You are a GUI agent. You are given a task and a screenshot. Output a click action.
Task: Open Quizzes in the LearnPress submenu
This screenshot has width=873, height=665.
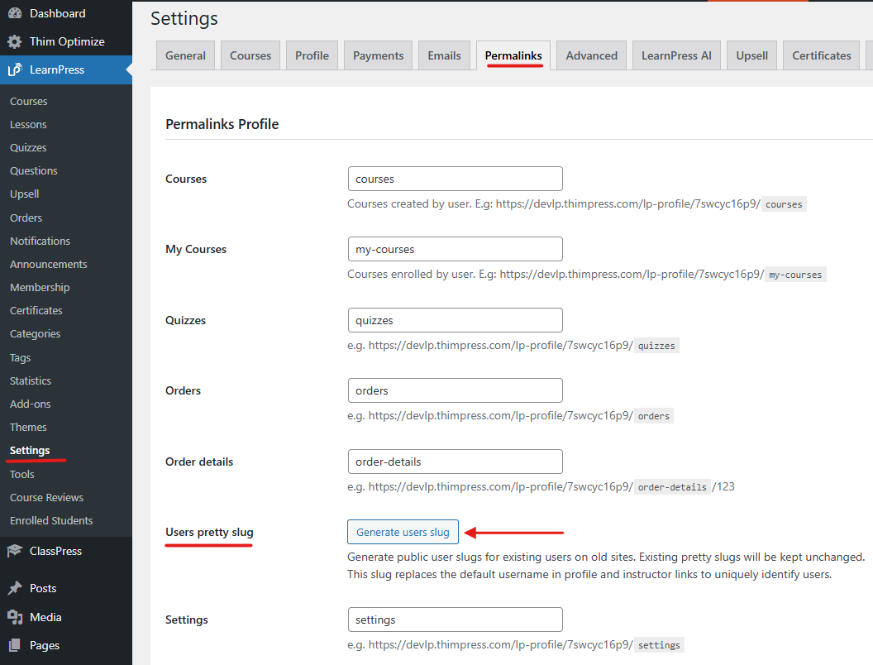tap(28, 147)
